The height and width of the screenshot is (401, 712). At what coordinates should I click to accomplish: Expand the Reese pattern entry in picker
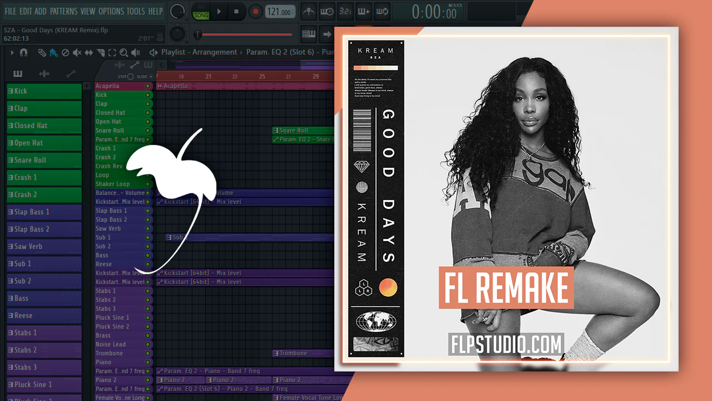[11, 316]
